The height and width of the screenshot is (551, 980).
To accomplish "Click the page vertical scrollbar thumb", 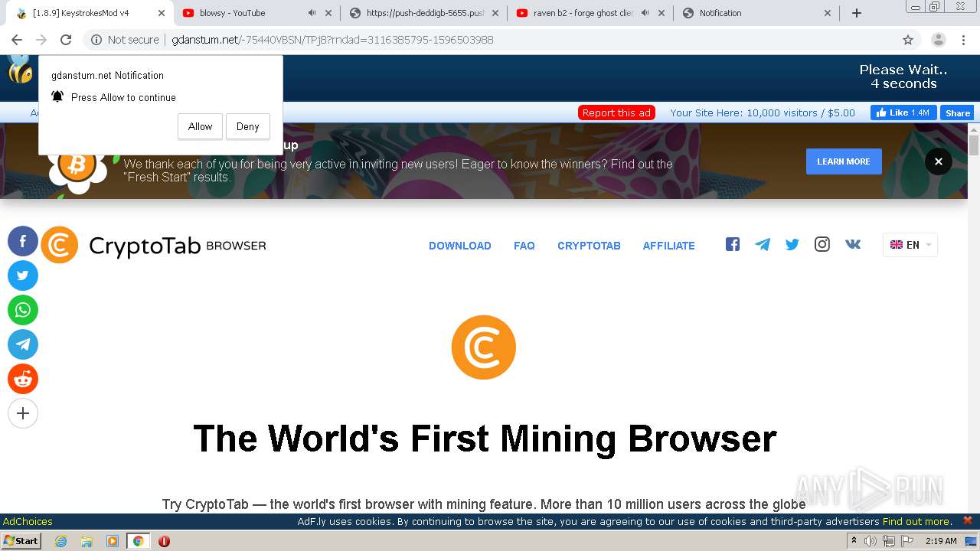I will click(x=974, y=145).
